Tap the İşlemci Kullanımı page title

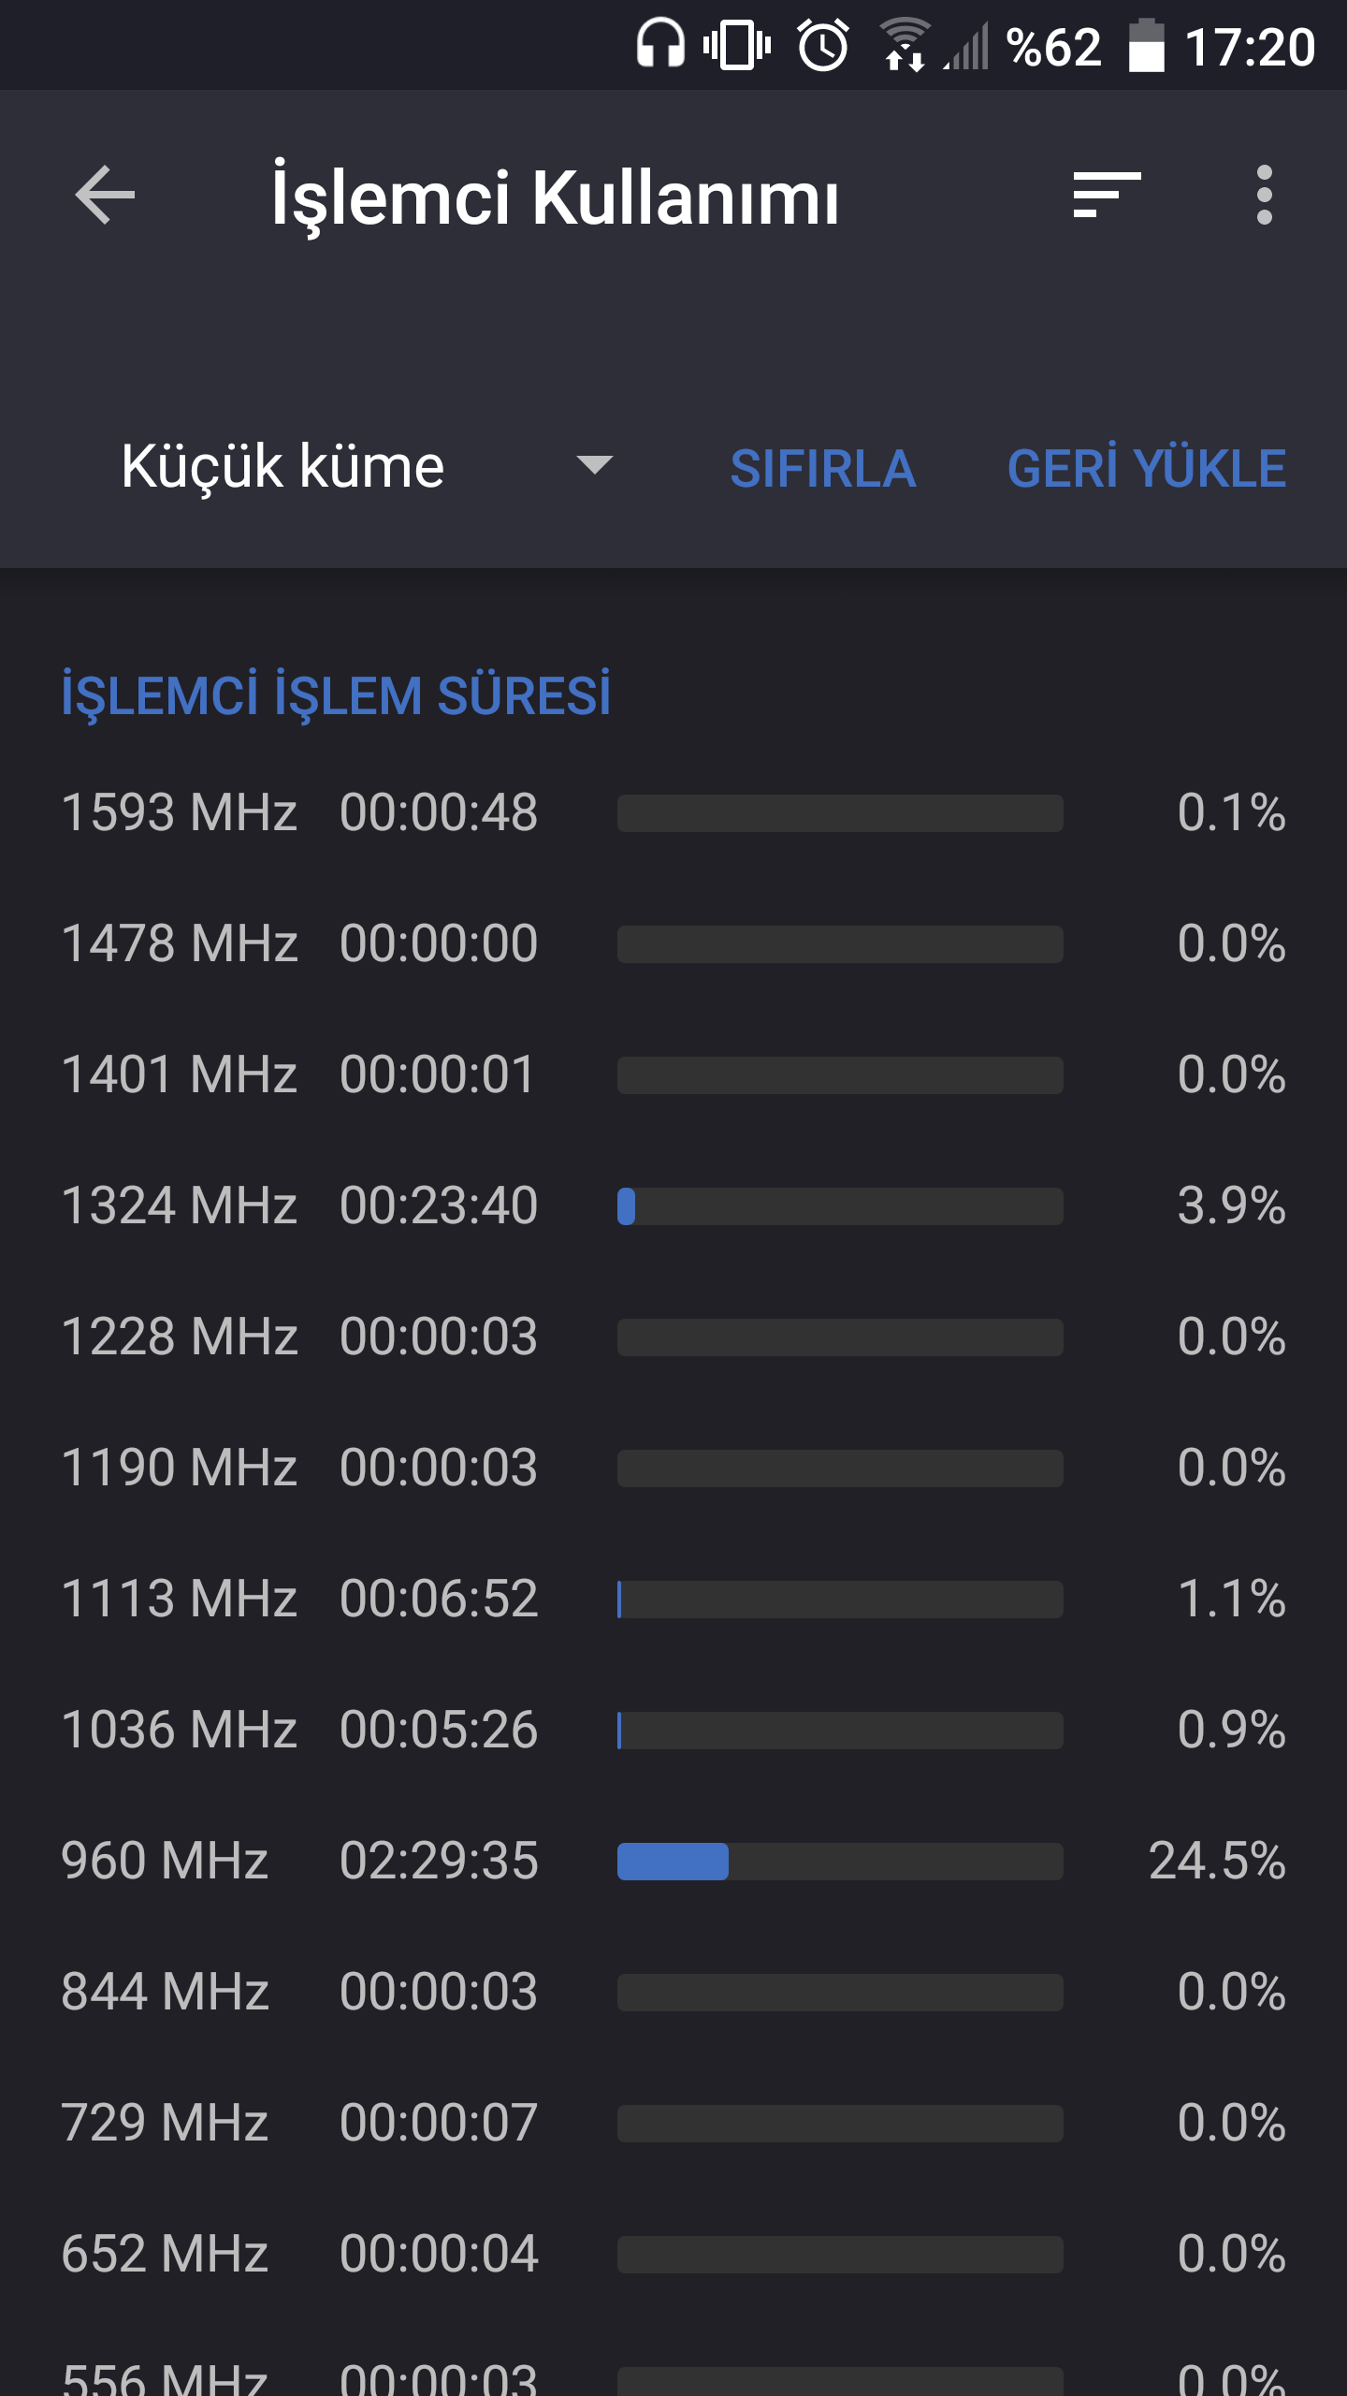[556, 198]
